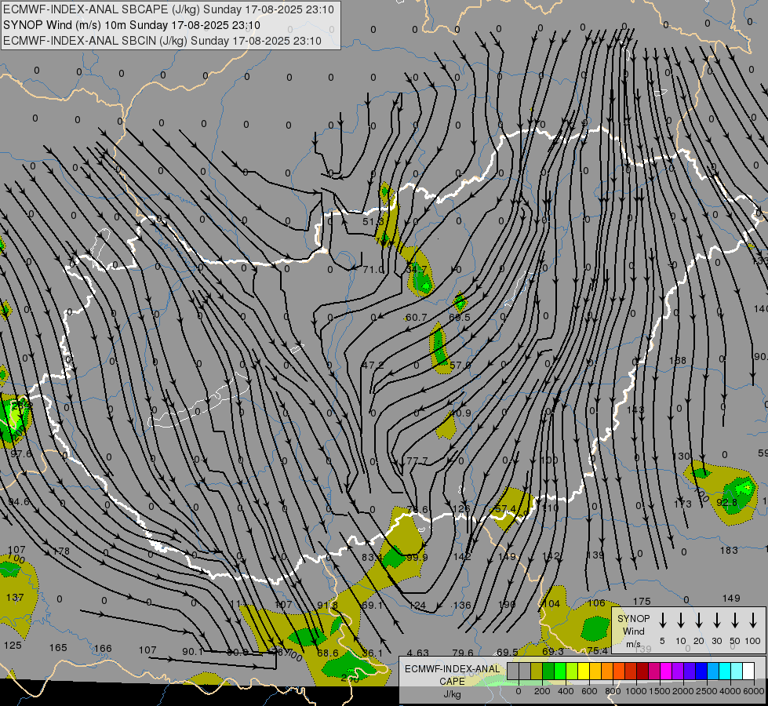
Task: Click the 30 m/s wind arrow in legend
Action: [717, 620]
